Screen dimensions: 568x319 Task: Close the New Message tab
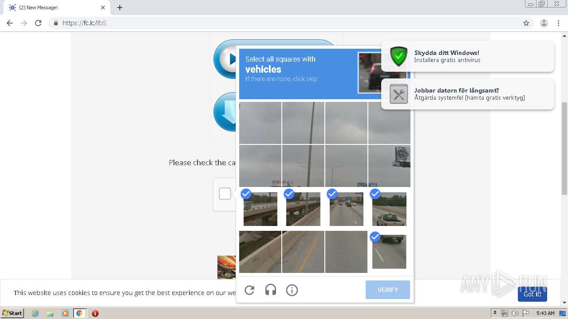click(x=103, y=8)
